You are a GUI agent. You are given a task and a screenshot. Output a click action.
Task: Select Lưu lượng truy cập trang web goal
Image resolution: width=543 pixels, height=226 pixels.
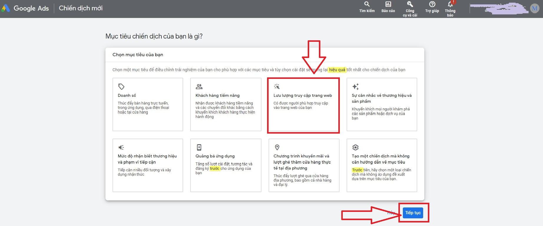pos(304,105)
